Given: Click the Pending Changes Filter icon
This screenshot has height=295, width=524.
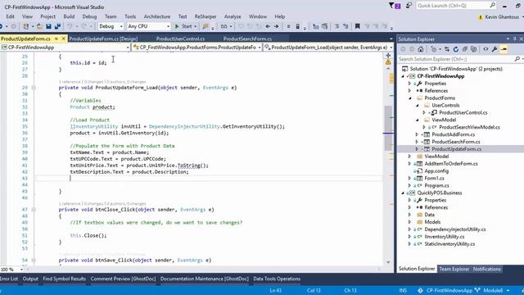Looking at the screenshot, I should coord(434,49).
